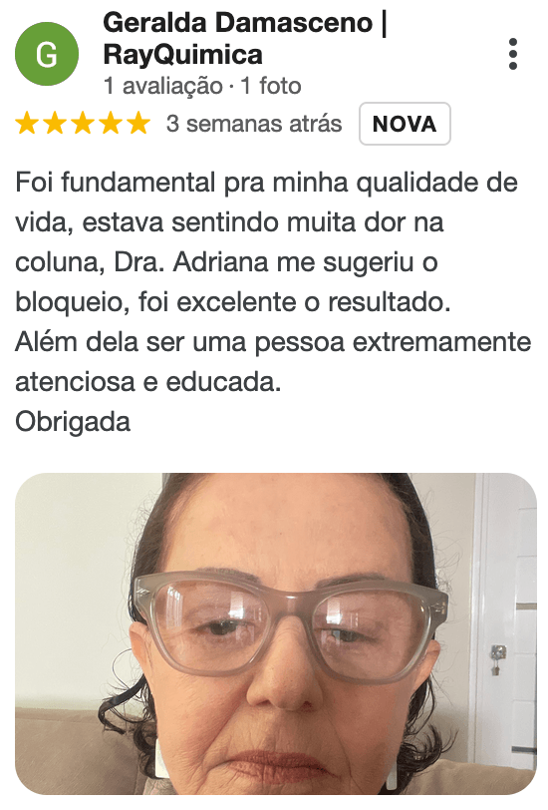The image size is (548, 810).
Task: Click the line 'atenciosa e educada.'
Action: click(x=148, y=382)
